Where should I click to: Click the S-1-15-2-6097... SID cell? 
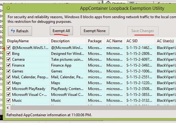click(x=139, y=59)
